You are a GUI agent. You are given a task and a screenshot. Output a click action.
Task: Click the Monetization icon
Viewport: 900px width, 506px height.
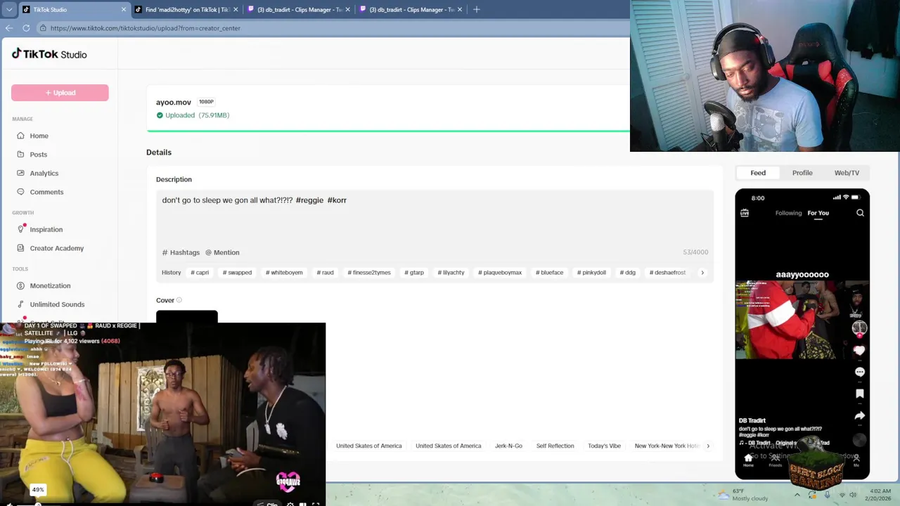pyautogui.click(x=22, y=285)
